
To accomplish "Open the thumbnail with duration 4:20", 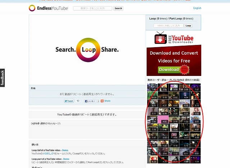I will pyautogui.click(x=163, y=159).
